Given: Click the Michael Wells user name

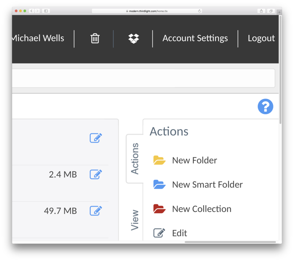Looking at the screenshot, I should pyautogui.click(x=38, y=38).
